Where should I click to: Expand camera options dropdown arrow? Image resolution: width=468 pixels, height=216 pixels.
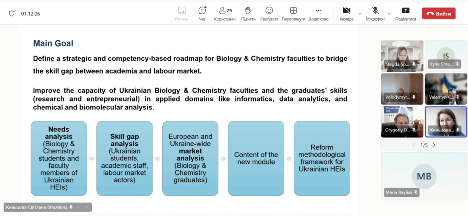360,13
